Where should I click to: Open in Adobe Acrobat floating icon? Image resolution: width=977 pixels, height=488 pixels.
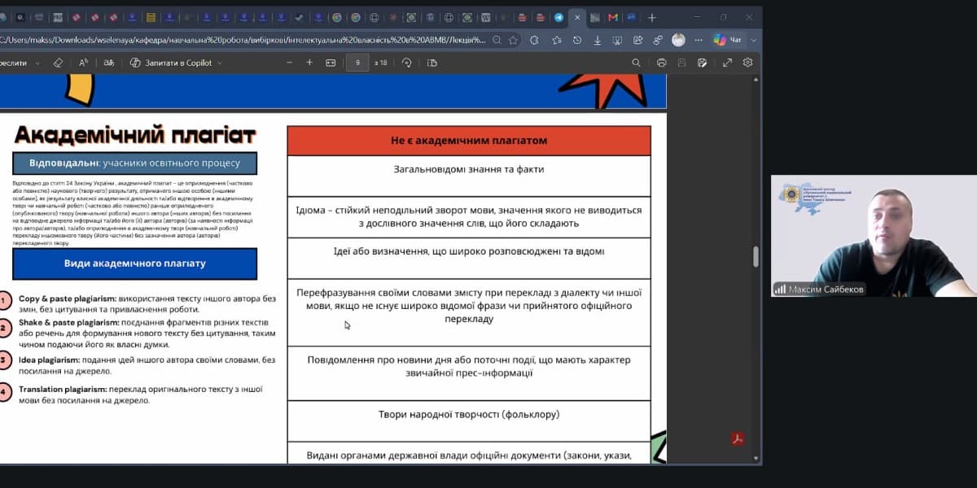[738, 439]
